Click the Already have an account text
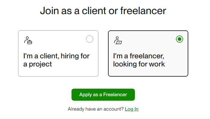This screenshot has height=119, width=210. tap(96, 109)
